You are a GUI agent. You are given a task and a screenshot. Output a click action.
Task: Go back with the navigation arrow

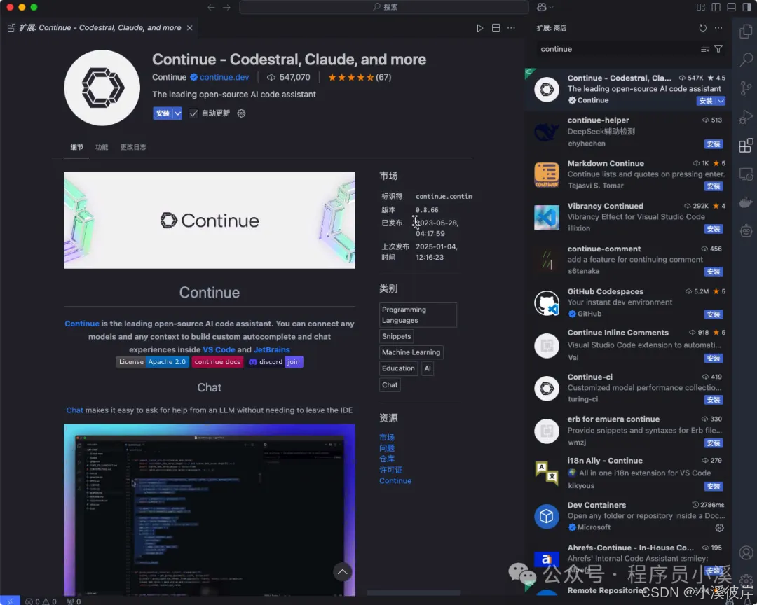pos(211,7)
